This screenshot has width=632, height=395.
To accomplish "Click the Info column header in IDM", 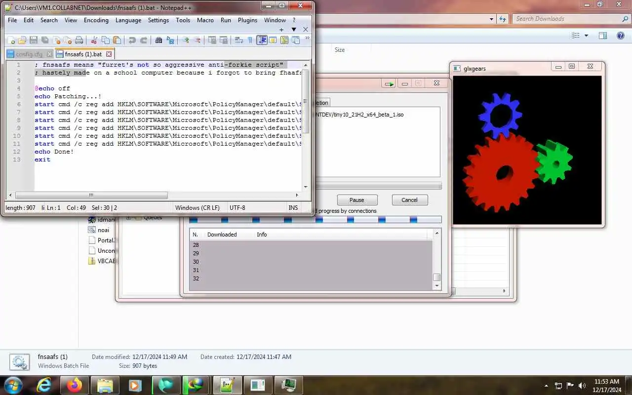I will (x=262, y=235).
